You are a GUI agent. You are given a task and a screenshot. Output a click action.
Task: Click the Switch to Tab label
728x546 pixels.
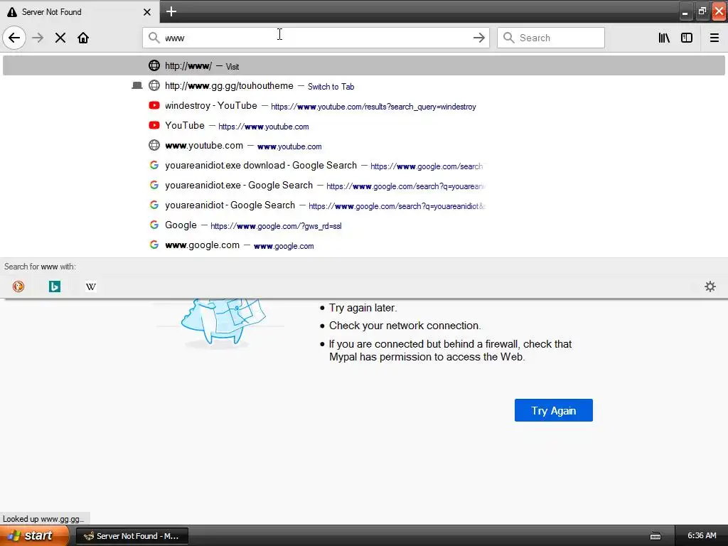tap(331, 86)
